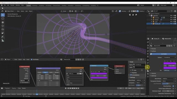Viewport: 177px width, 99px height.
Task: Open the Global transform orientation dropdown
Action: pyautogui.click(x=64, y=11)
